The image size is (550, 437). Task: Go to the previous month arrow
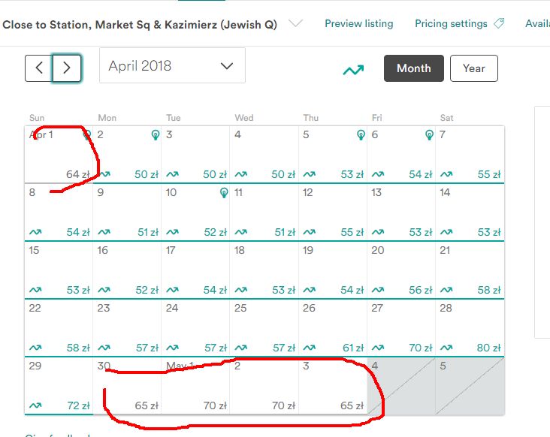tap(38, 68)
